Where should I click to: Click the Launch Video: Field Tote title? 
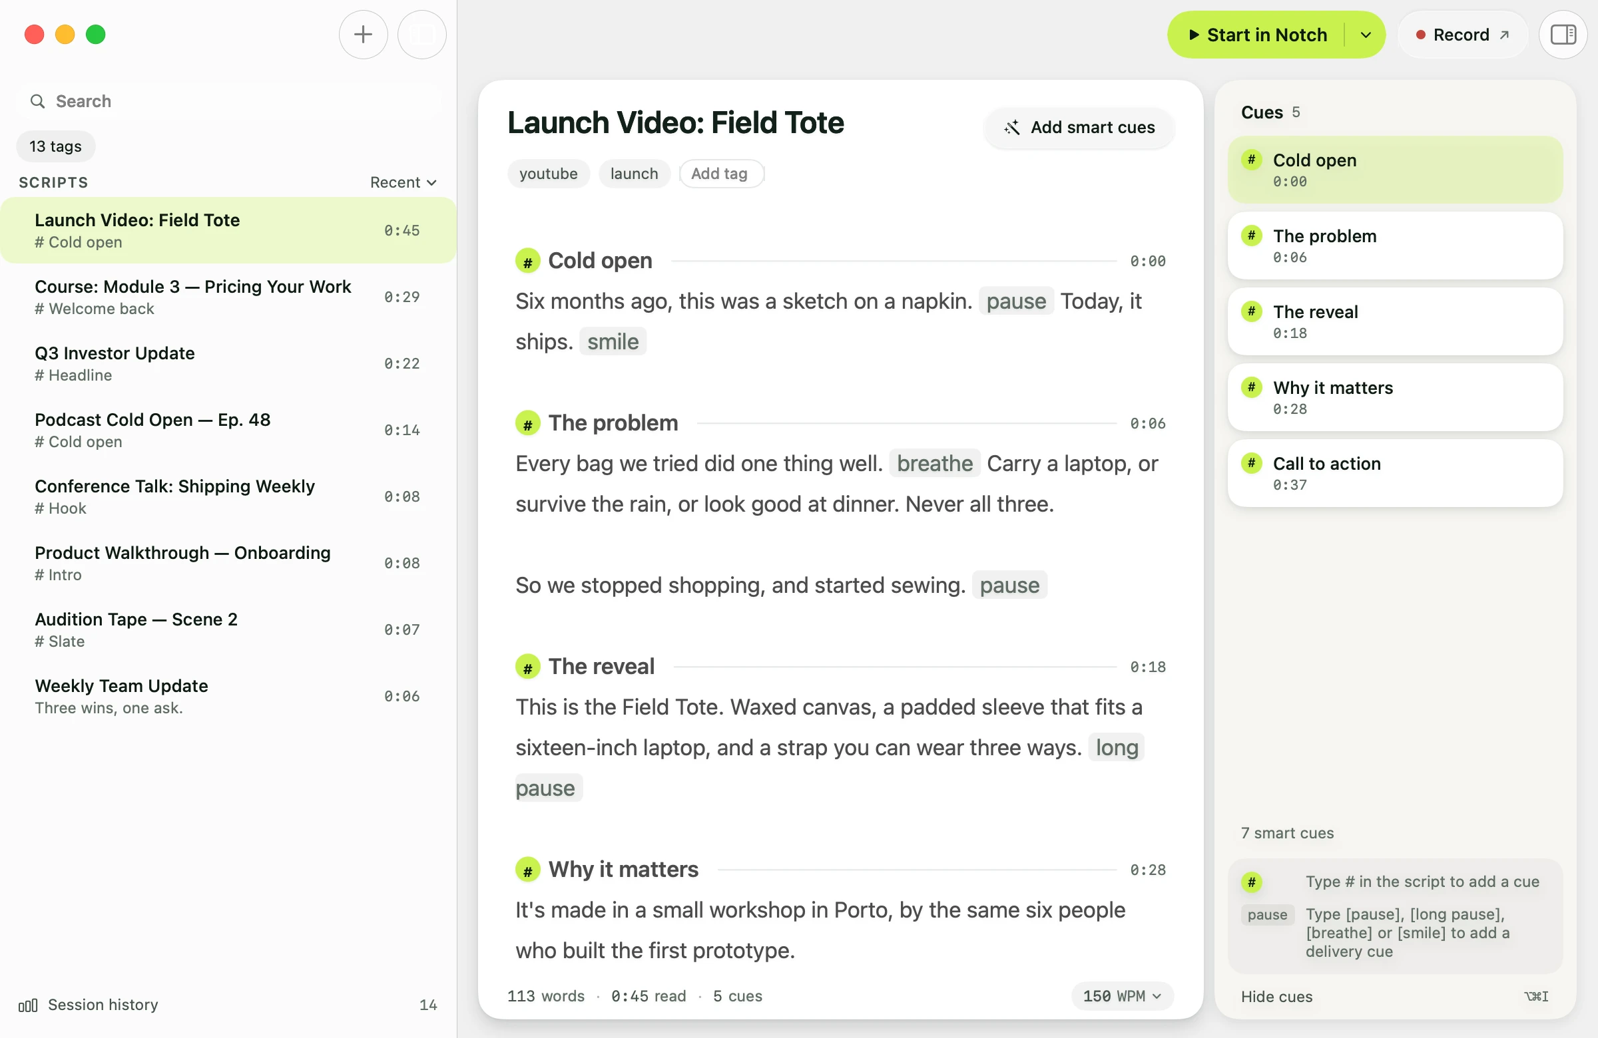tap(675, 123)
